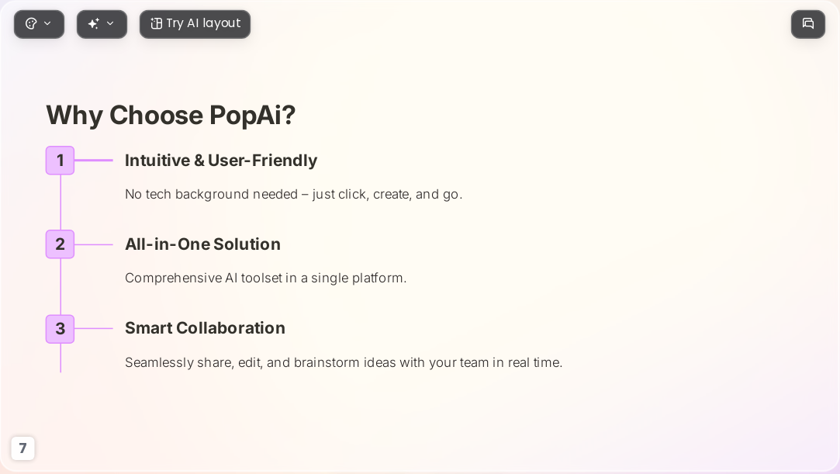The image size is (840, 474).
Task: Open the AI sparkle tools dropdown
Action: [x=102, y=24]
